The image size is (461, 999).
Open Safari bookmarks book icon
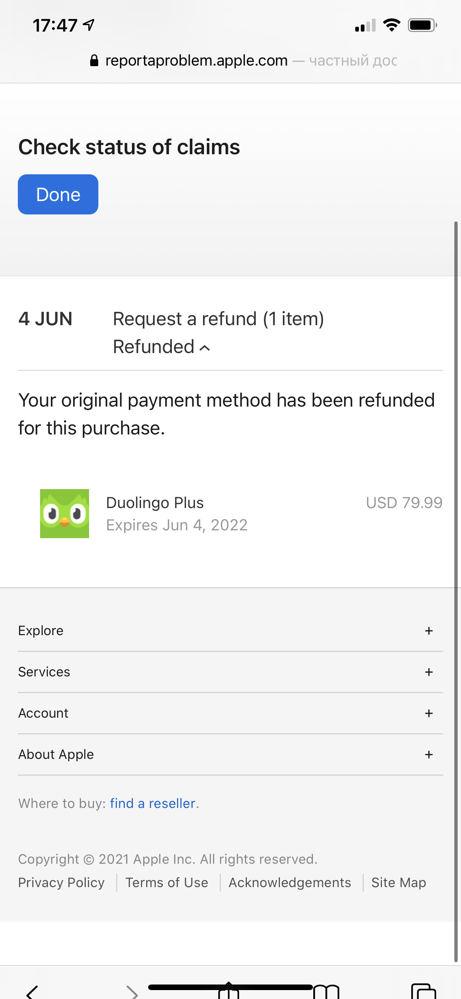[326, 992]
